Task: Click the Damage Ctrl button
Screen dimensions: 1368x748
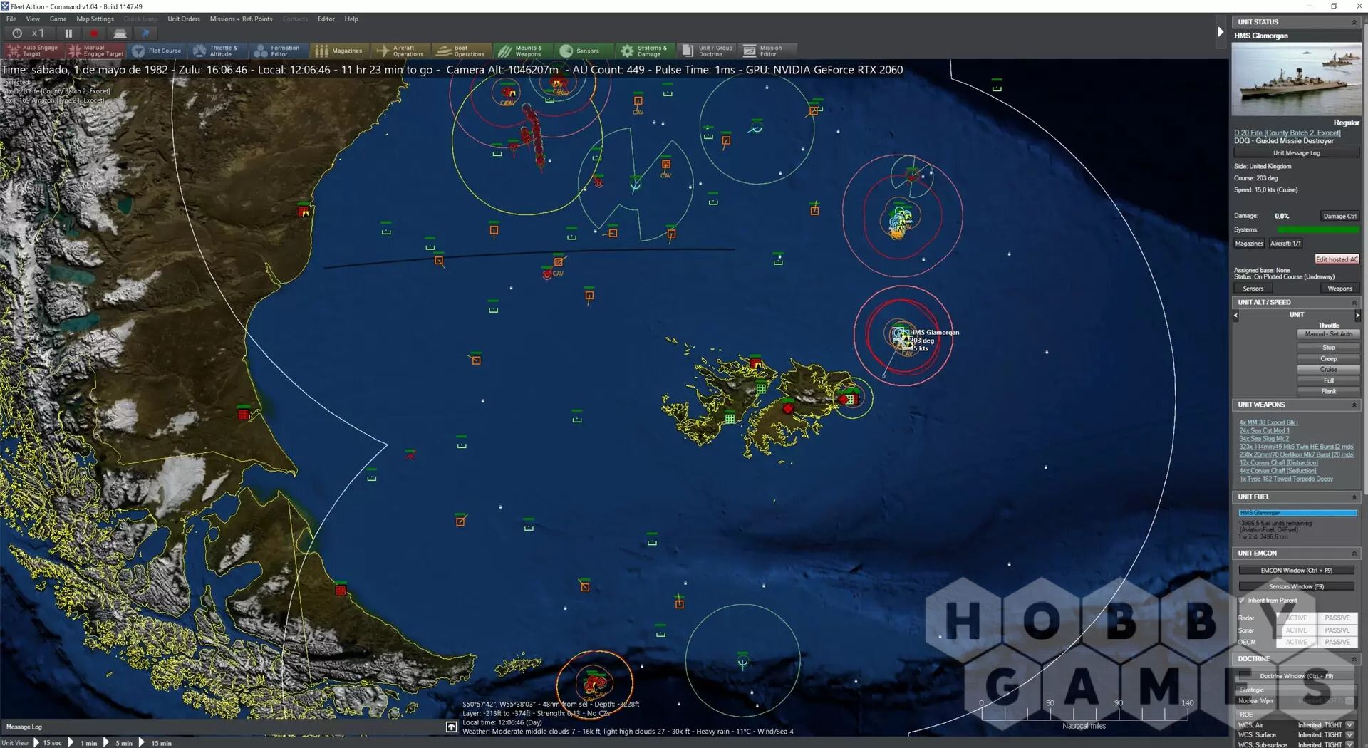Action: pyautogui.click(x=1339, y=217)
